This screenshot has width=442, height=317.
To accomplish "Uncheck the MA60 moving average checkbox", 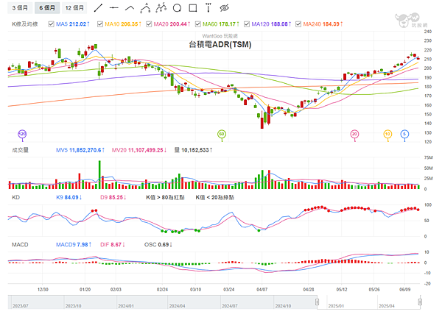I will point(198,24).
